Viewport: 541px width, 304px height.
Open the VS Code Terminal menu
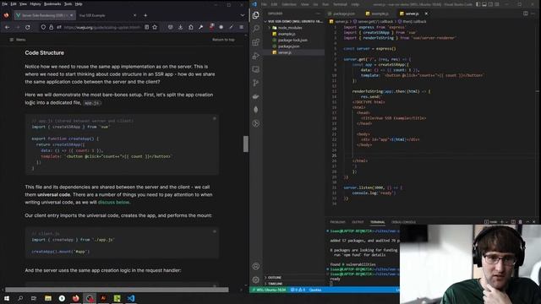(340, 4)
